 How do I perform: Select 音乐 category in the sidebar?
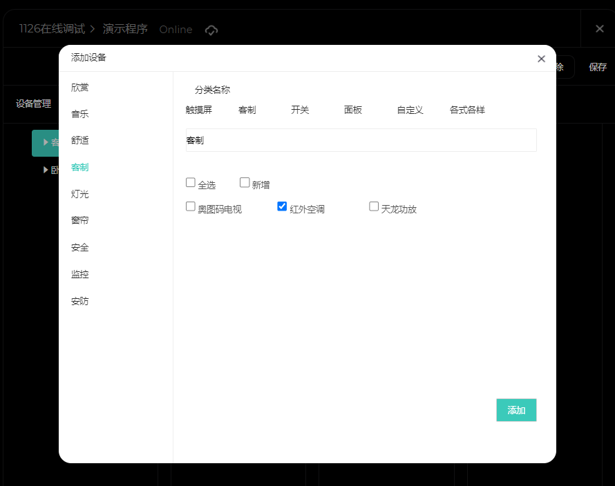[x=80, y=114]
